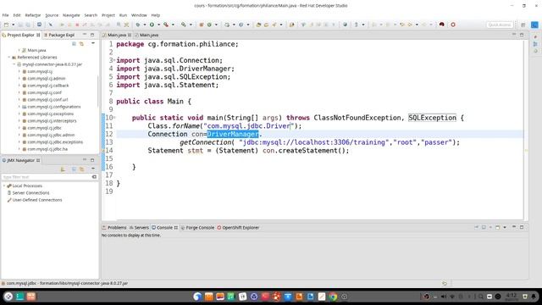Screen dimensions: 542x305
Task: Click the Quick Access search box
Action: 500,25
